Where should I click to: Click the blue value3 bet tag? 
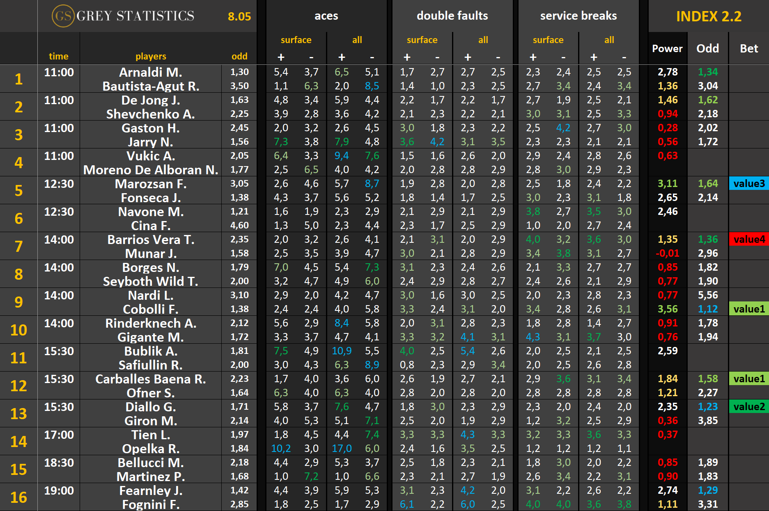[x=749, y=183]
